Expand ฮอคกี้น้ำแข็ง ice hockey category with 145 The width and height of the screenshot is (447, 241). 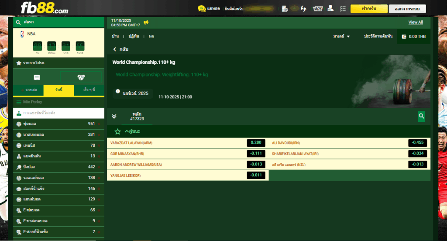pyautogui.click(x=59, y=189)
